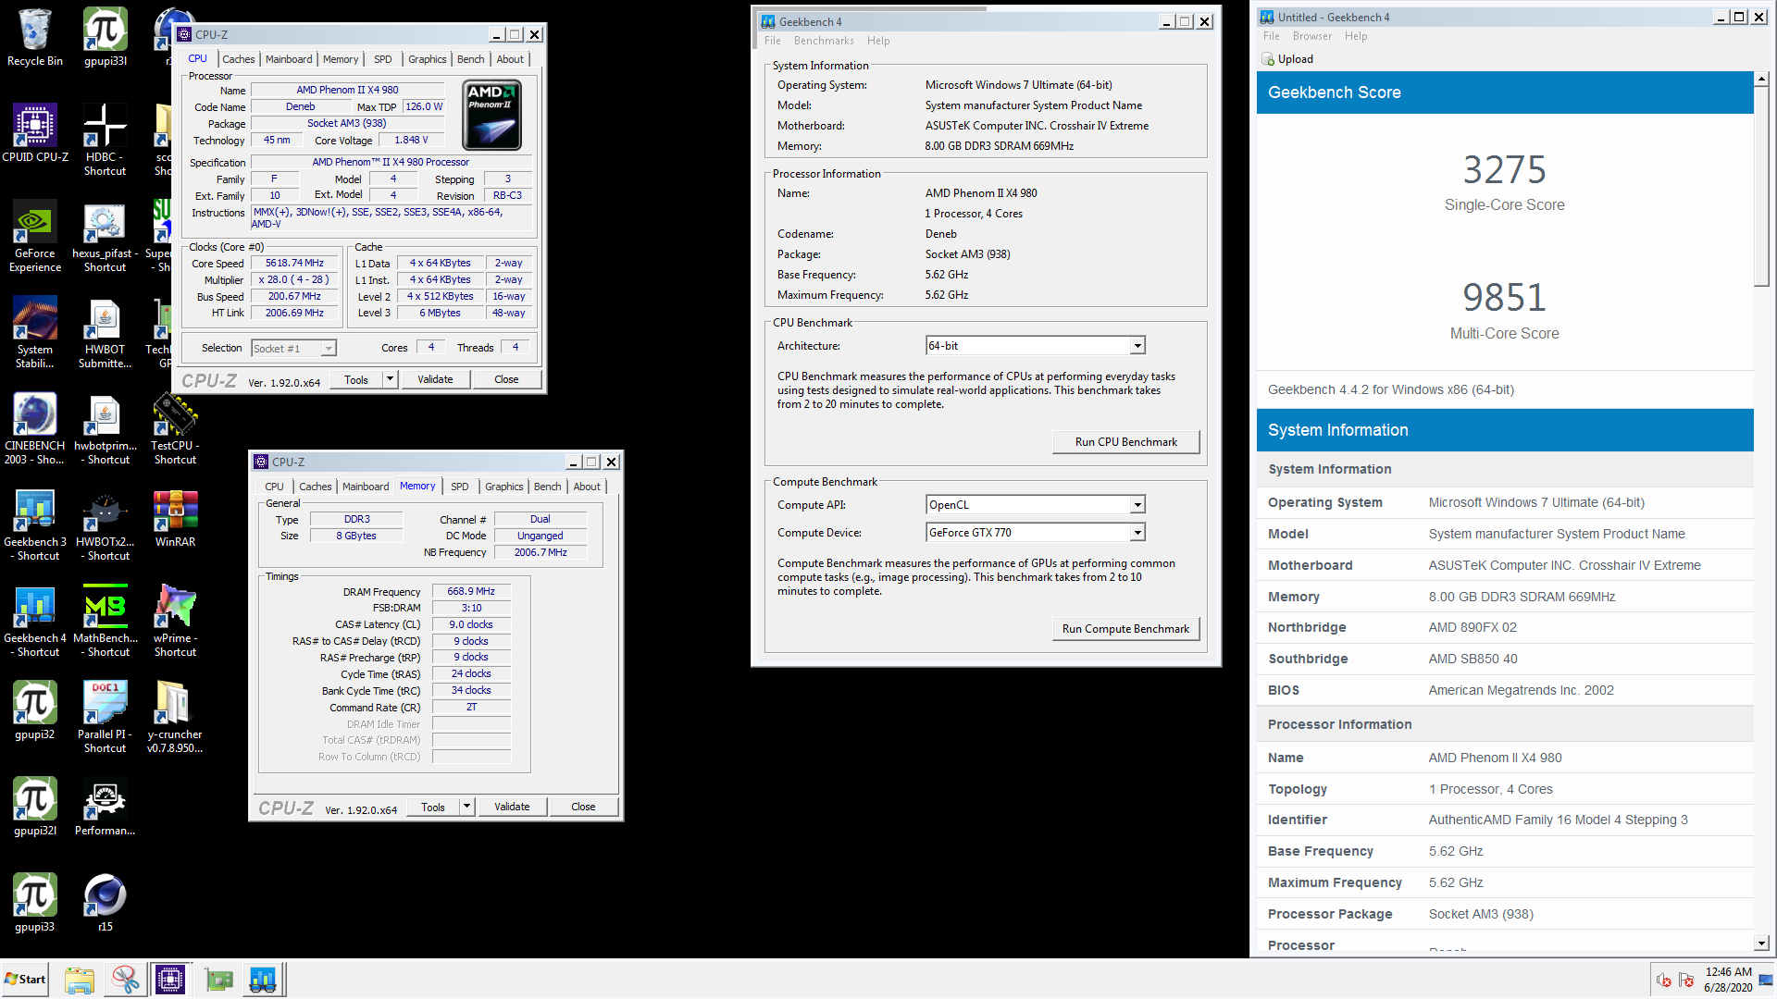Click the 9851 Multi-Core Score value

[1504, 298]
